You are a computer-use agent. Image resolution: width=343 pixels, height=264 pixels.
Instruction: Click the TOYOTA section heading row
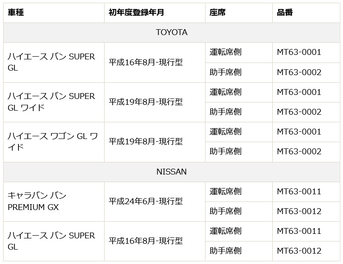(x=171, y=33)
